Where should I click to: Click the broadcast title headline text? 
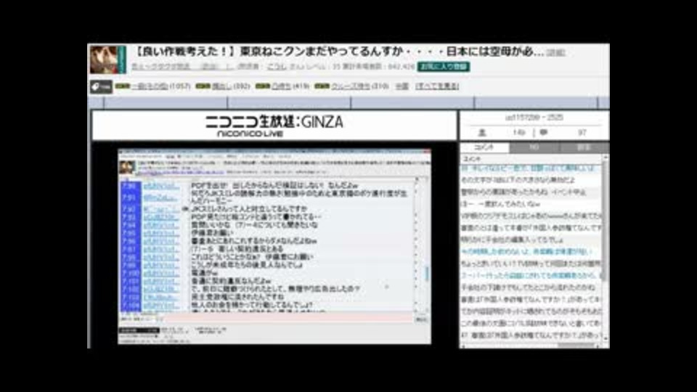[338, 52]
